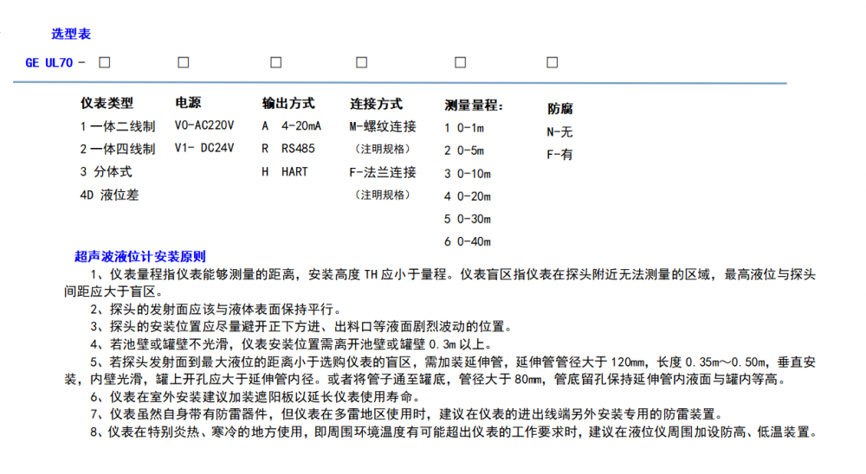Click the GE UL70 model prefix
This screenshot has height=474, width=866.
[x=49, y=63]
